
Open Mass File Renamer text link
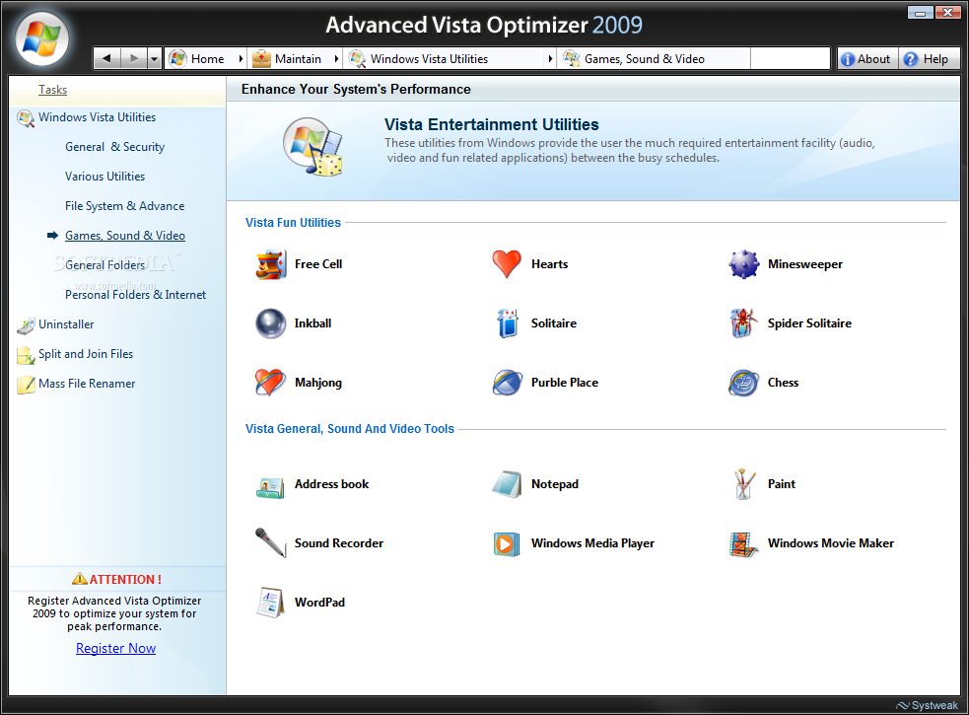tap(87, 384)
